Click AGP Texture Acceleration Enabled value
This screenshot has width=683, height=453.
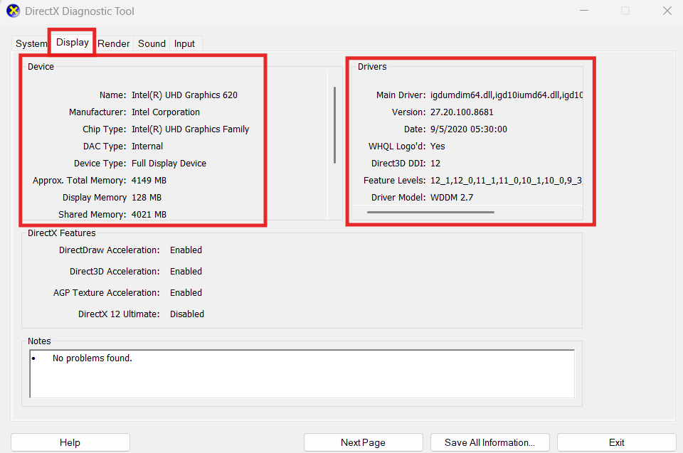[x=186, y=293]
